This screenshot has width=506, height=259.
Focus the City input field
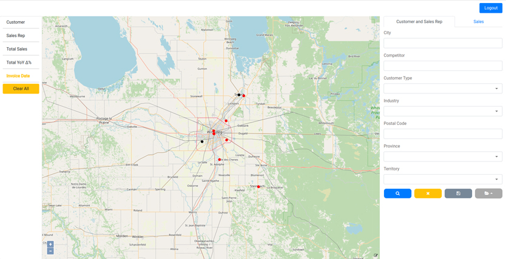click(443, 43)
